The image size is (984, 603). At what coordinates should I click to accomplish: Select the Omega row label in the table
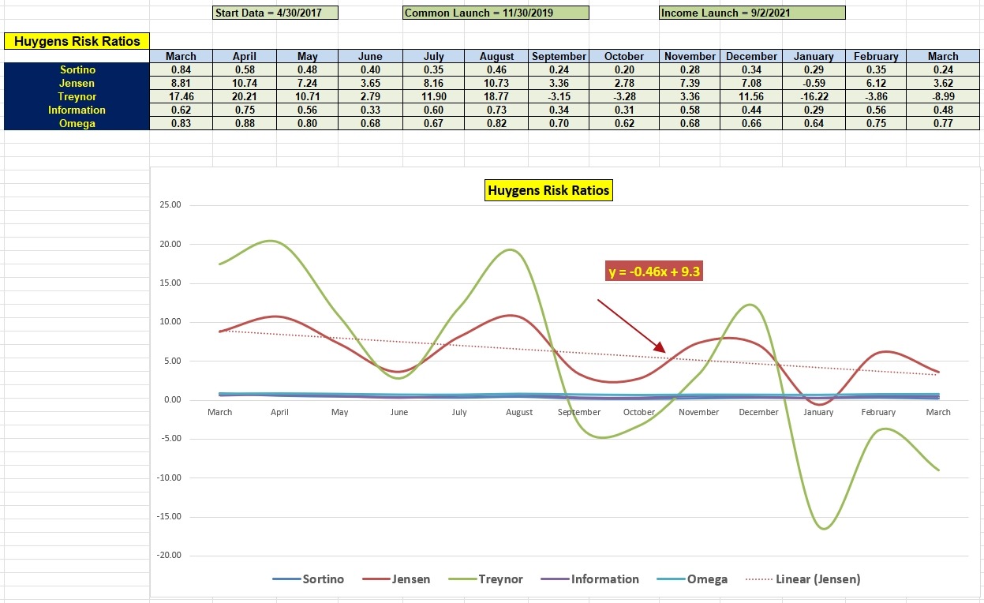click(x=77, y=123)
